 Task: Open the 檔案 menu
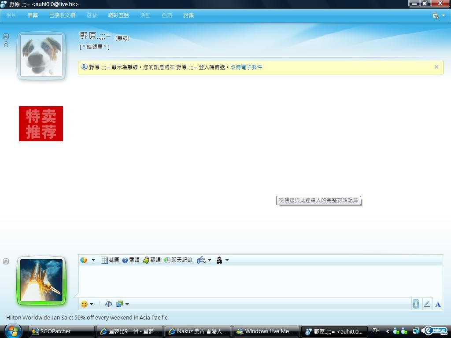pos(33,15)
